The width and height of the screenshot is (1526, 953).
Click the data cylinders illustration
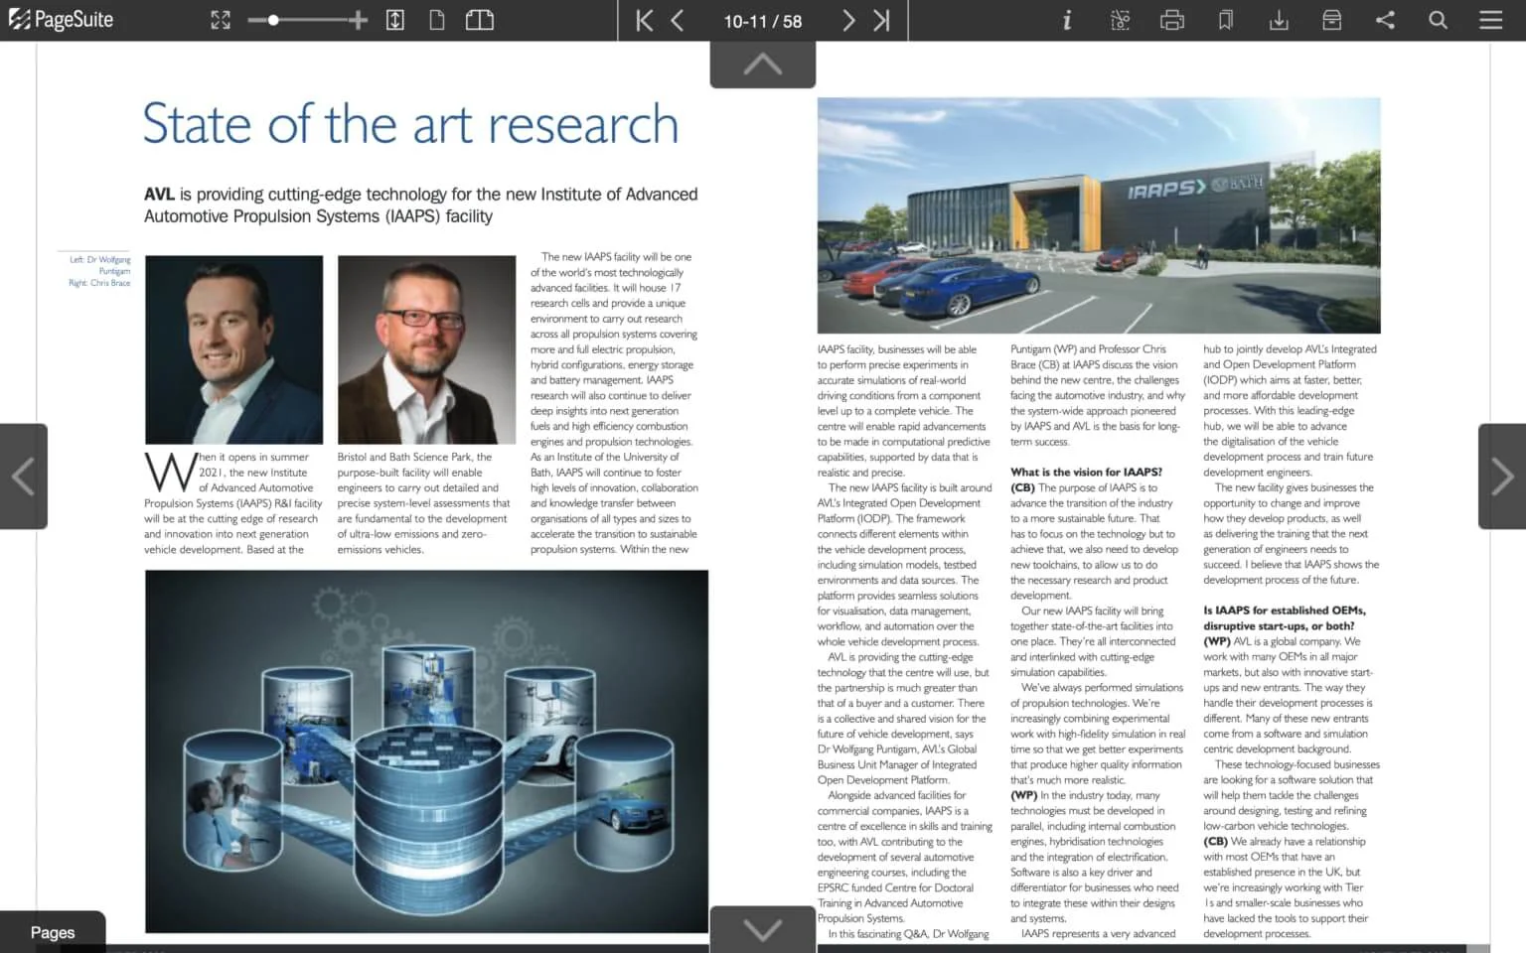tap(426, 751)
